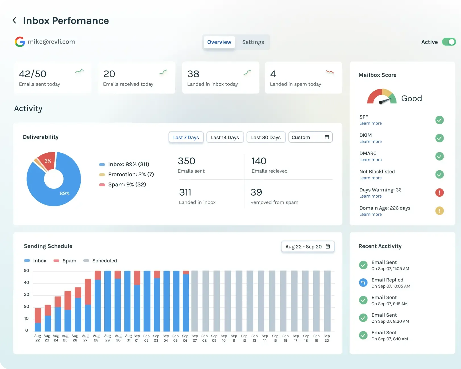The image size is (461, 369).
Task: Click the mike@revli.com account address
Action: (x=51, y=42)
